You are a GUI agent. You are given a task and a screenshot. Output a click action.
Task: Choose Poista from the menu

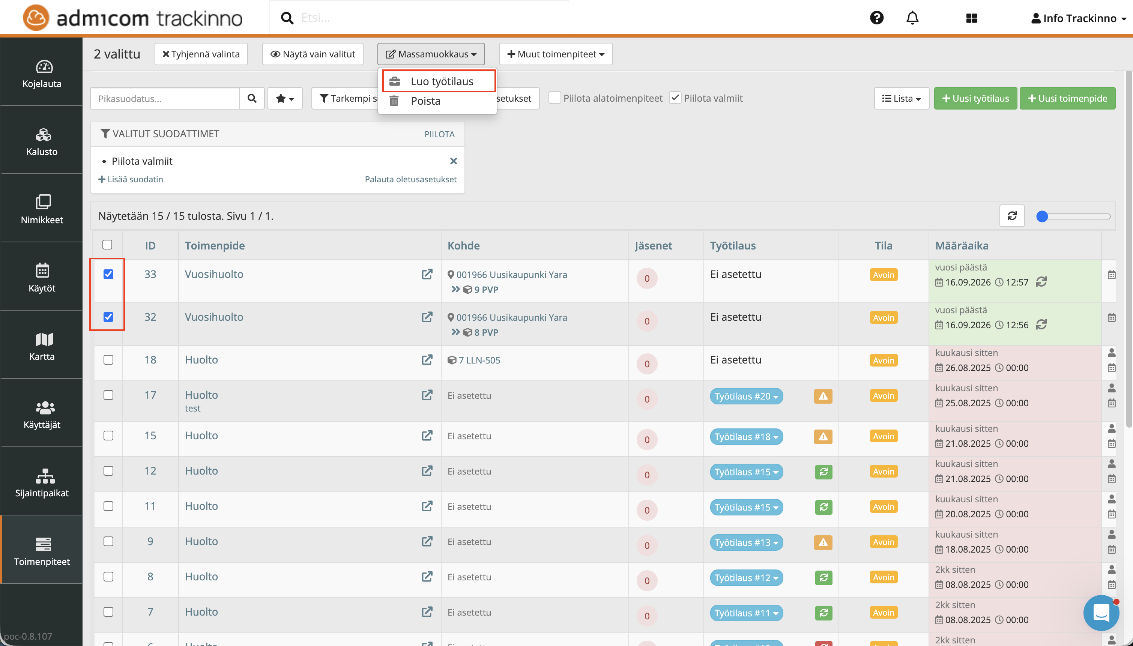(x=425, y=101)
